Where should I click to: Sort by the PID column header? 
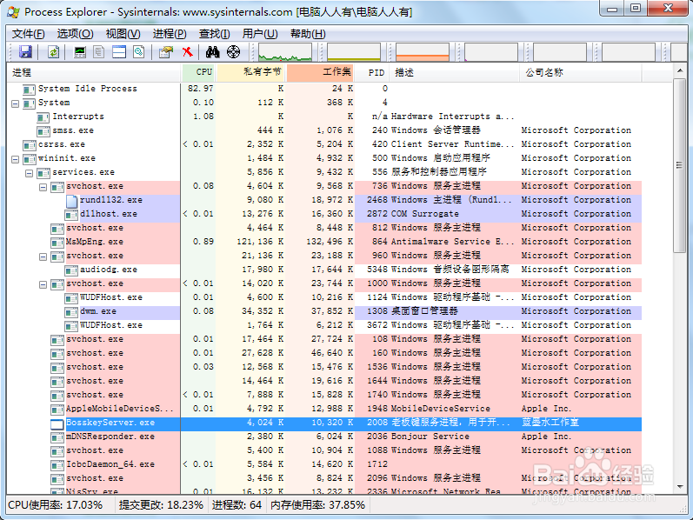pyautogui.click(x=372, y=72)
